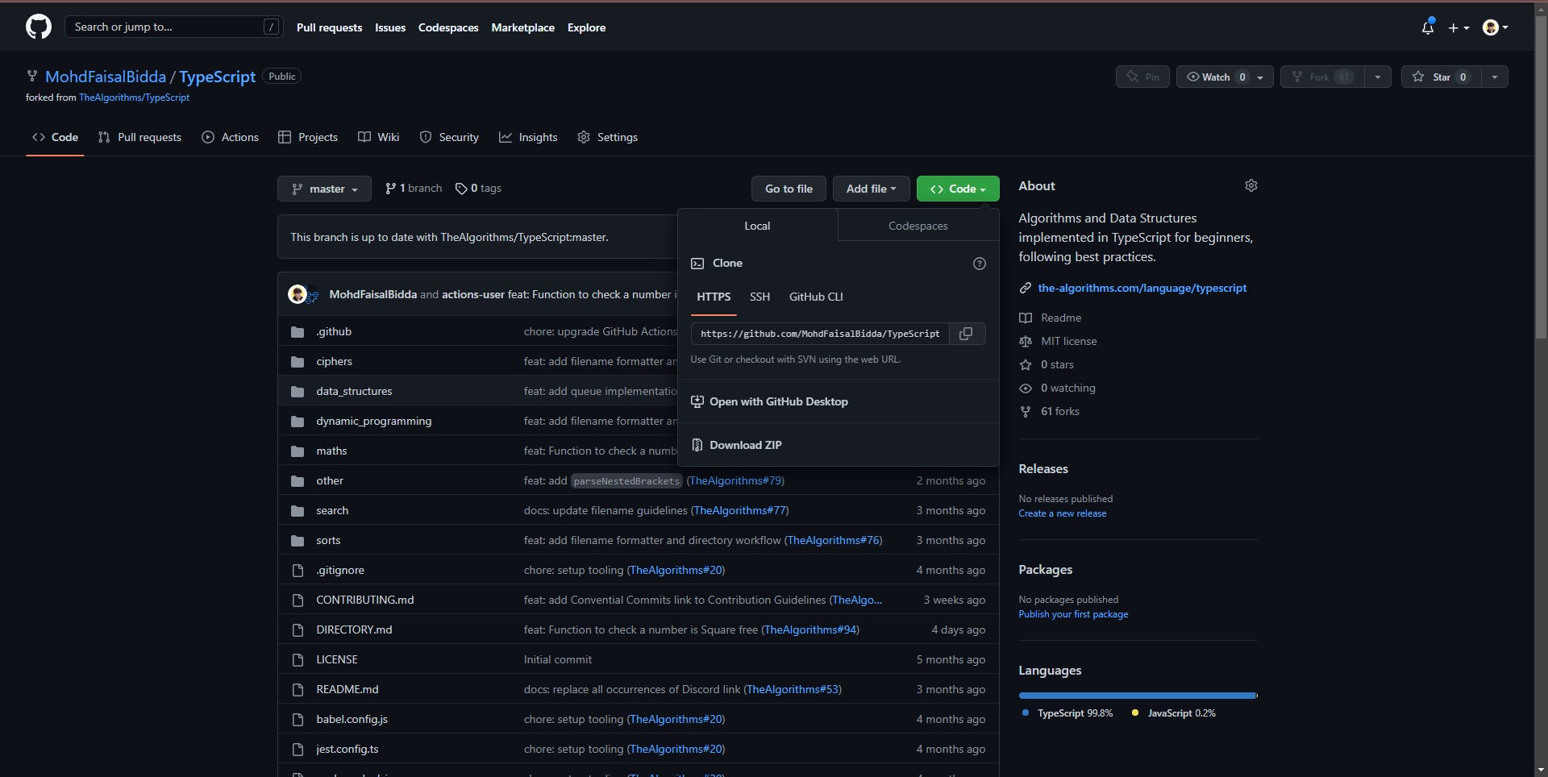Screen dimensions: 1548x777
Task: Click Create a new release link
Action: pos(1062,513)
